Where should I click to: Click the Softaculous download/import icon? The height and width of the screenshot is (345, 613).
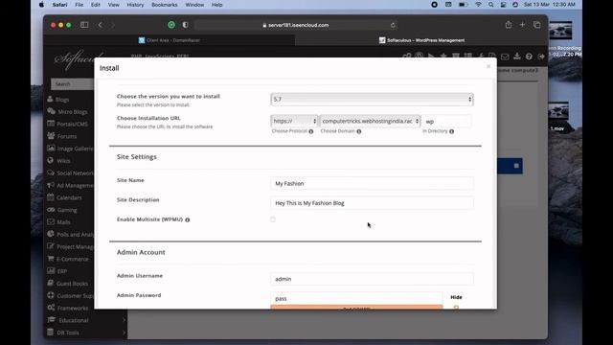coord(517,57)
